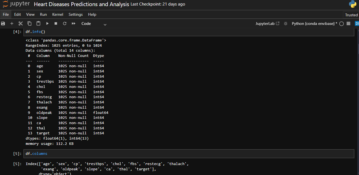This screenshot has height=175, width=359.
Task: Open the Help menu
Action: (x=92, y=14)
